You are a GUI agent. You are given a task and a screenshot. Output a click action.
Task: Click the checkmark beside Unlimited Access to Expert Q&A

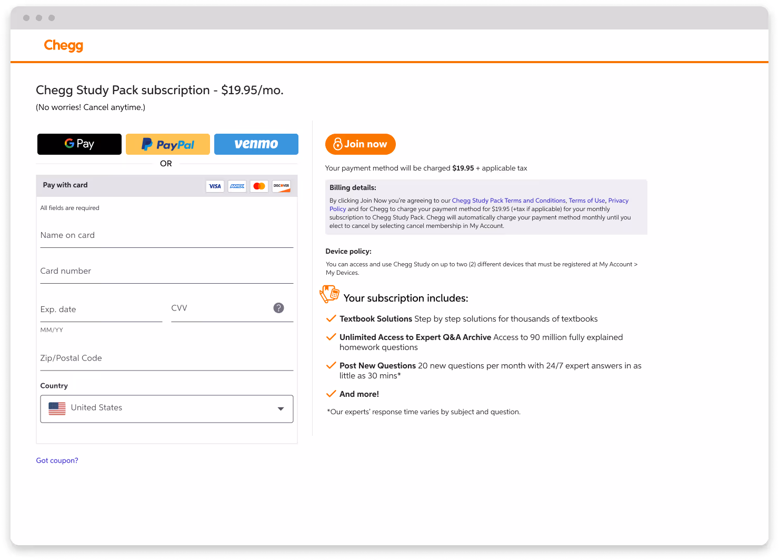click(331, 337)
